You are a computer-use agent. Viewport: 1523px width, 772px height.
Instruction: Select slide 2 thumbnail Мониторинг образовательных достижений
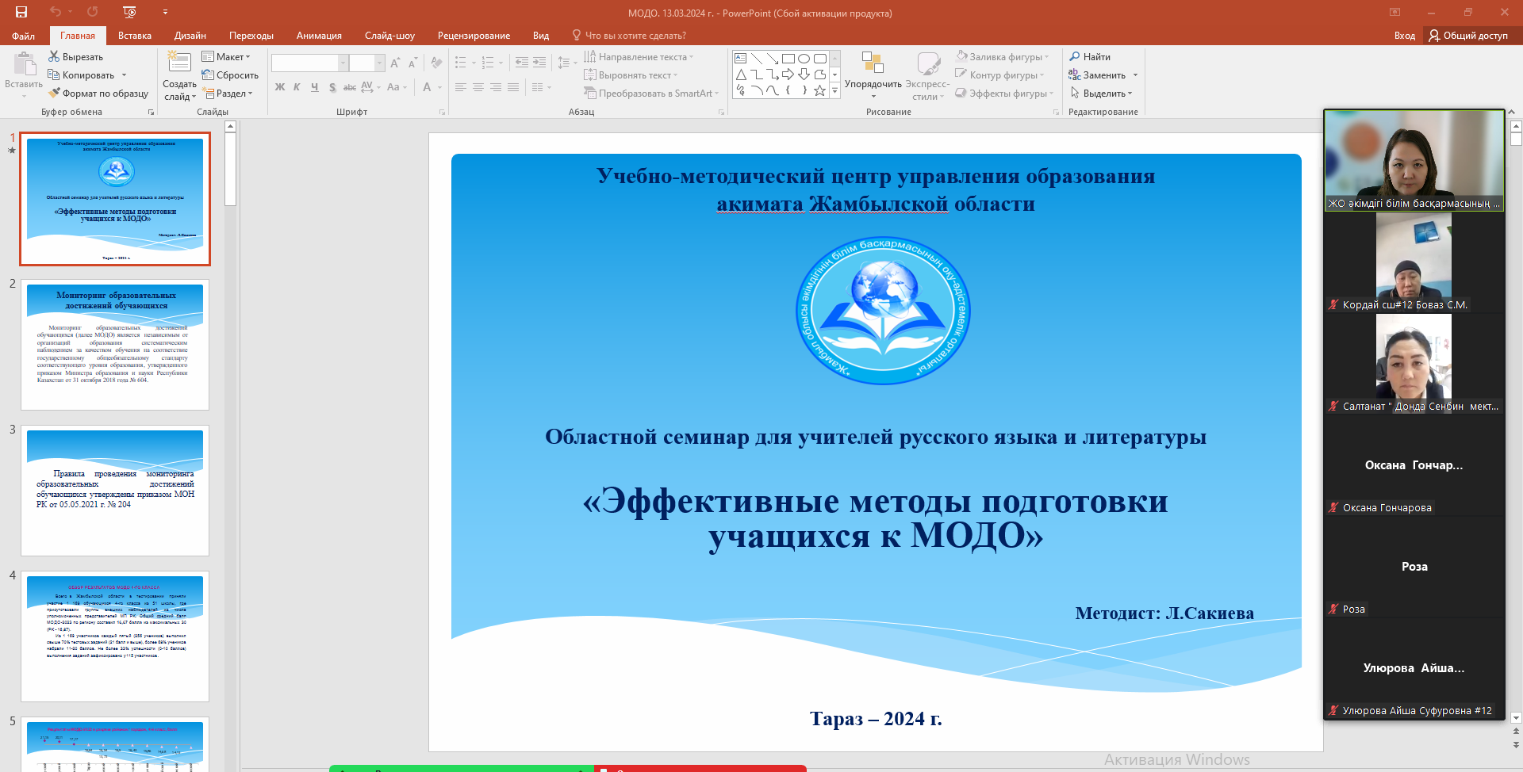[115, 345]
